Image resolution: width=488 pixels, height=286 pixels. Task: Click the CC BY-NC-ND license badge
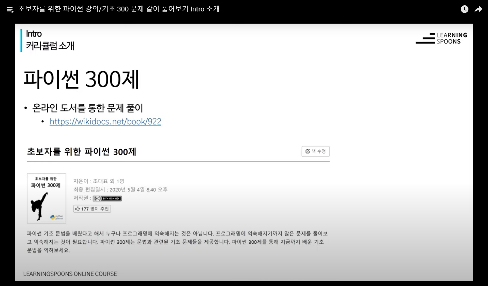[x=107, y=198]
